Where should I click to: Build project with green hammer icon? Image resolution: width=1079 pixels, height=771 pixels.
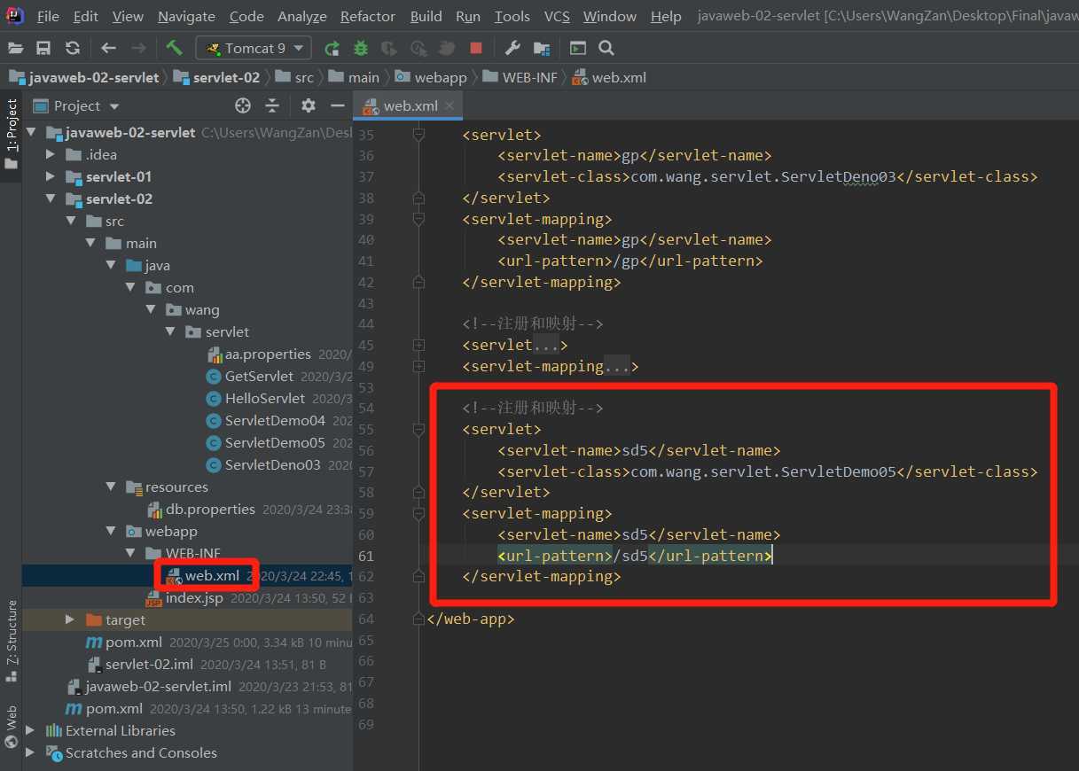[174, 48]
